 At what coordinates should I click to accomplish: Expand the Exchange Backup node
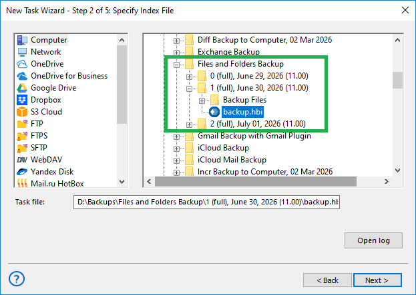[x=176, y=53]
